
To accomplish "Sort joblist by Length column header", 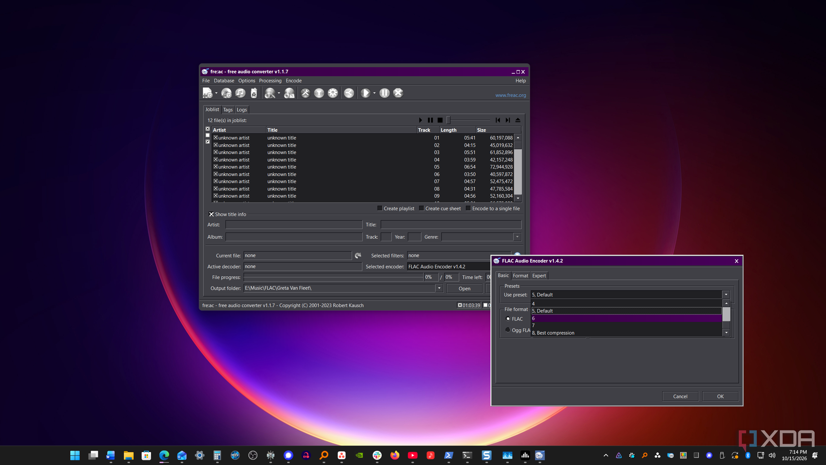I will pyautogui.click(x=458, y=130).
